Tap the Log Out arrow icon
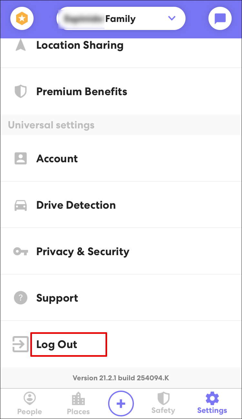 click(20, 344)
